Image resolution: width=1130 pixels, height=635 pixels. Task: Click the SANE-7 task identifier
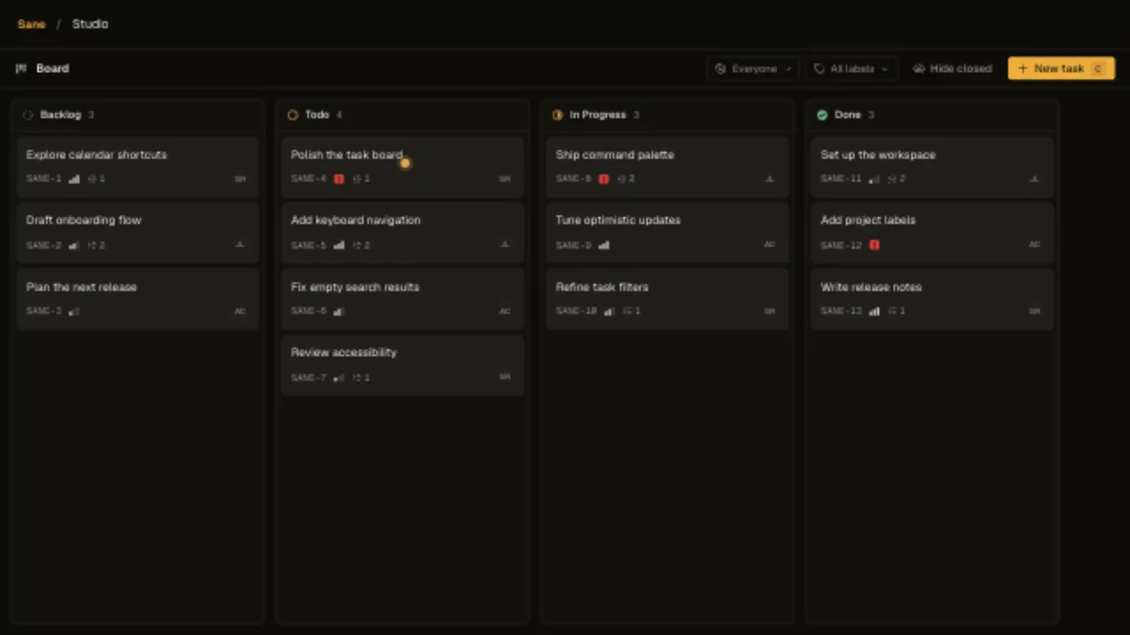[x=309, y=377]
